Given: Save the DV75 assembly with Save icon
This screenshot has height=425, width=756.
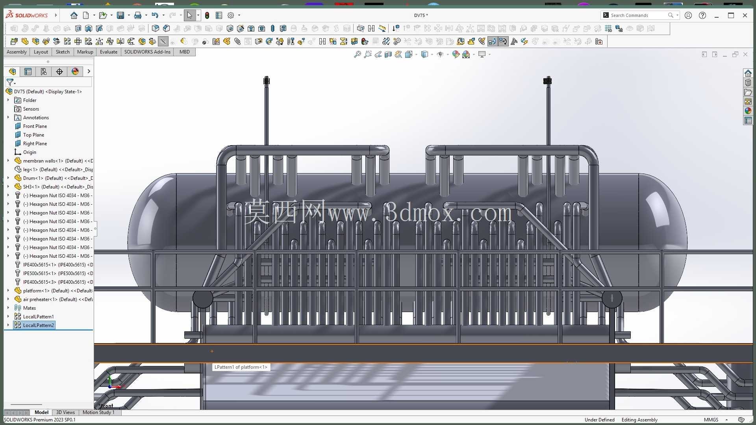Looking at the screenshot, I should click(x=120, y=15).
